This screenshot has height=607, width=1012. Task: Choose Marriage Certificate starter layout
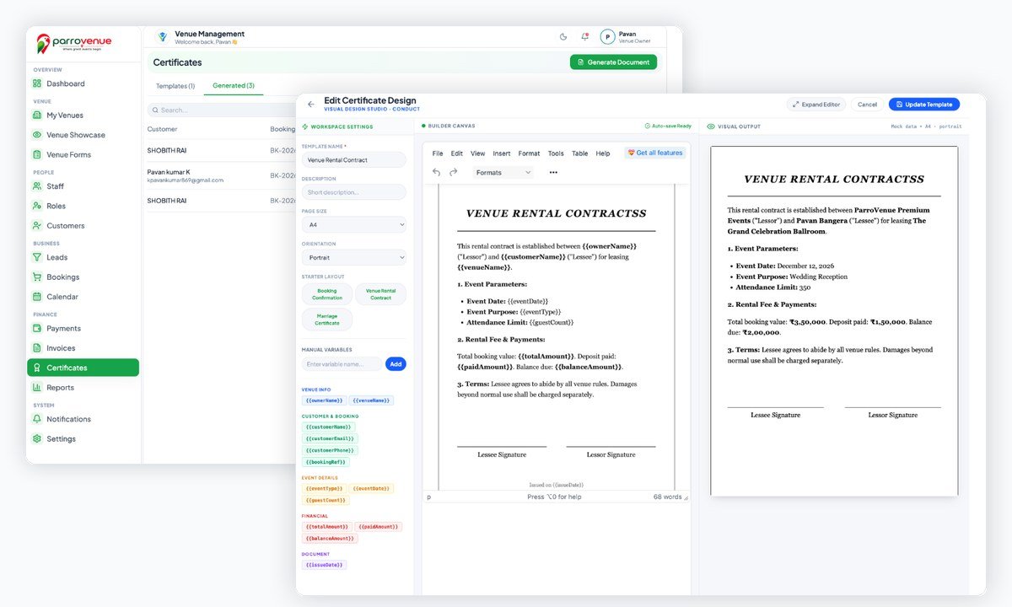pos(327,320)
